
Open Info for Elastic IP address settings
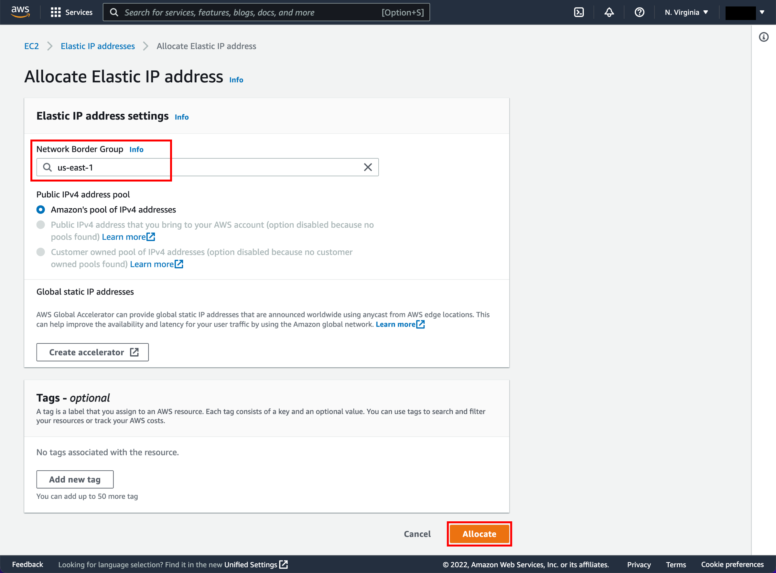pos(182,117)
